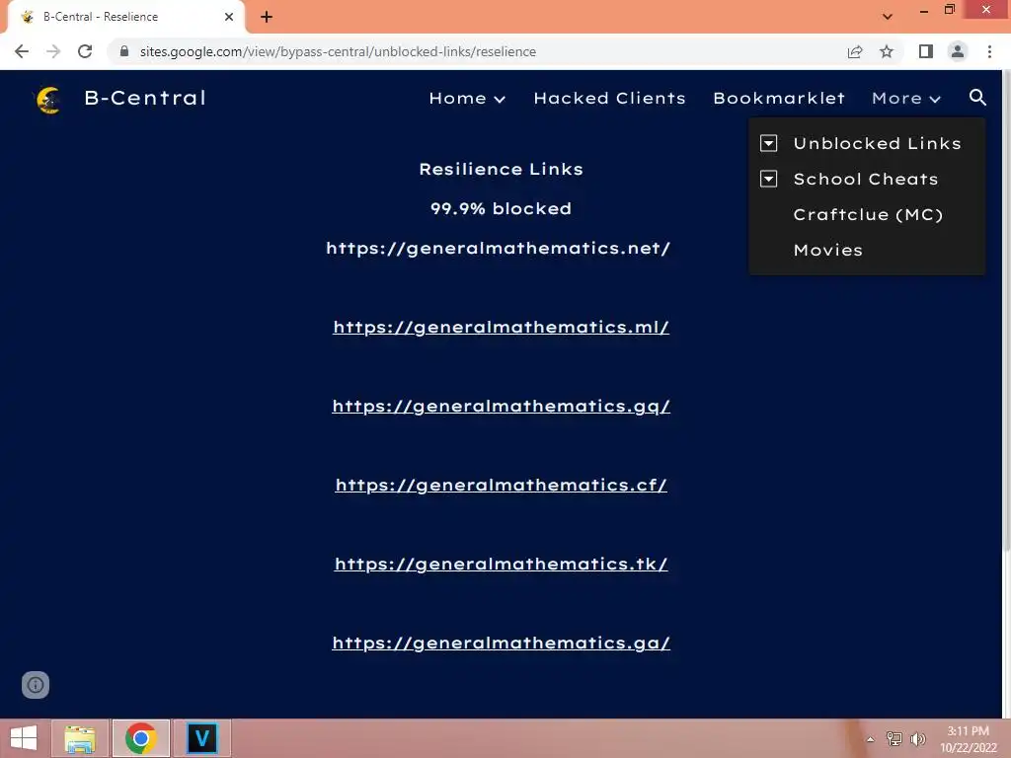This screenshot has width=1011, height=758.
Task: Open the taskbar clock and date
Action: [968, 739]
